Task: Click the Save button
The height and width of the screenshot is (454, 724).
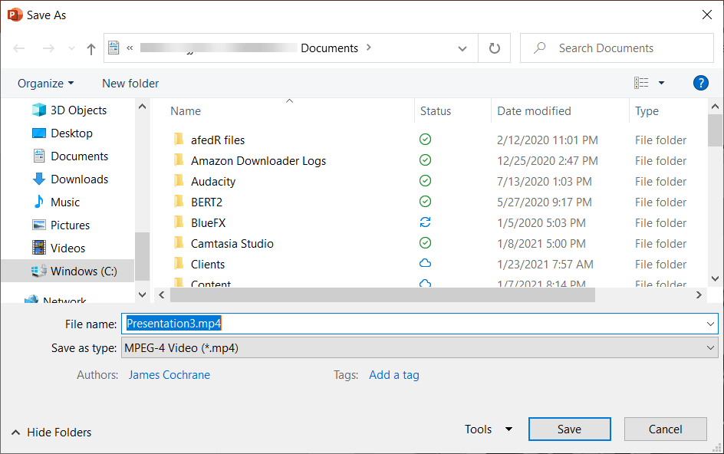Action: click(x=569, y=429)
